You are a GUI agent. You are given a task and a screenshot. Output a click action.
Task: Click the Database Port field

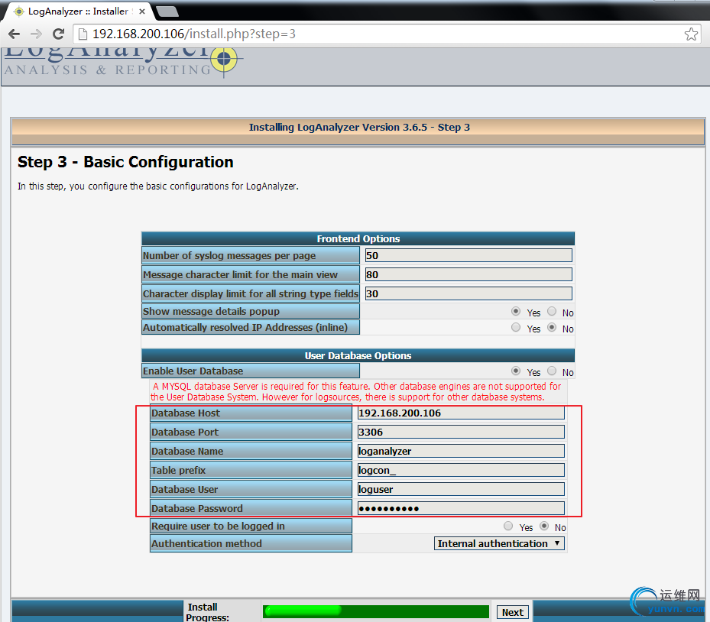[461, 432]
